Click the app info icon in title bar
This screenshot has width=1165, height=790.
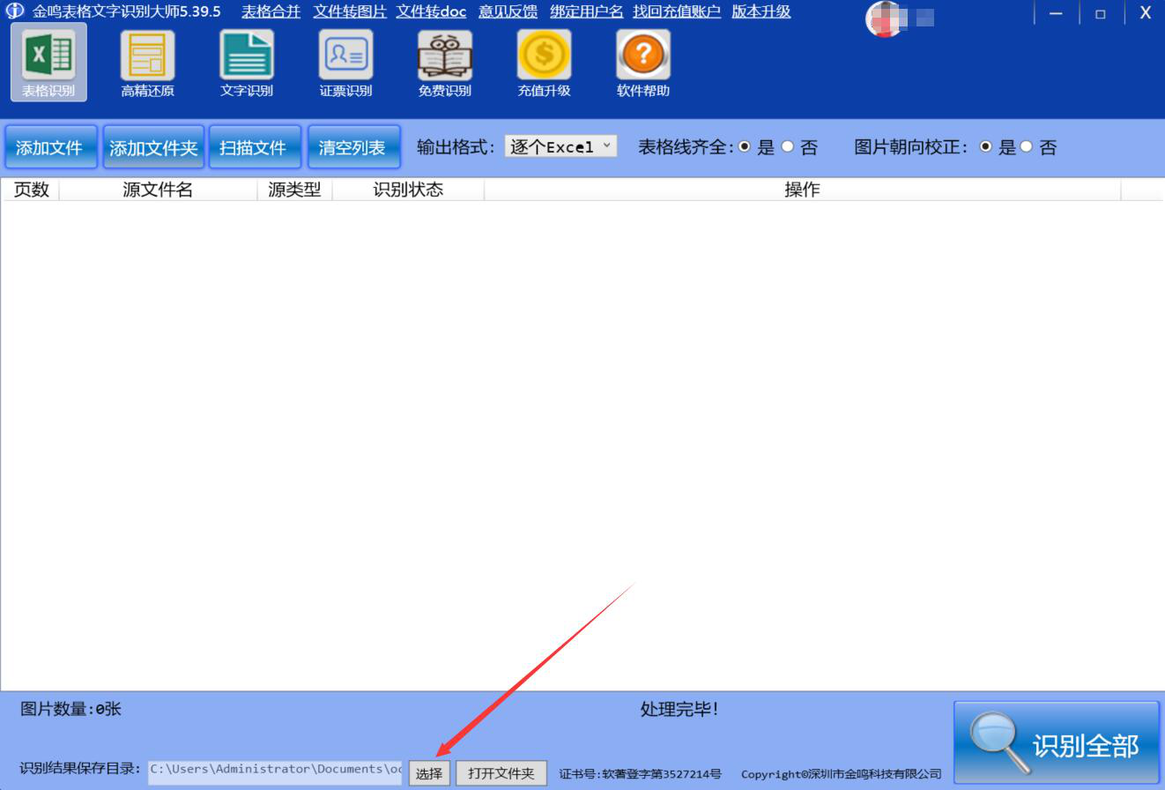click(x=14, y=11)
